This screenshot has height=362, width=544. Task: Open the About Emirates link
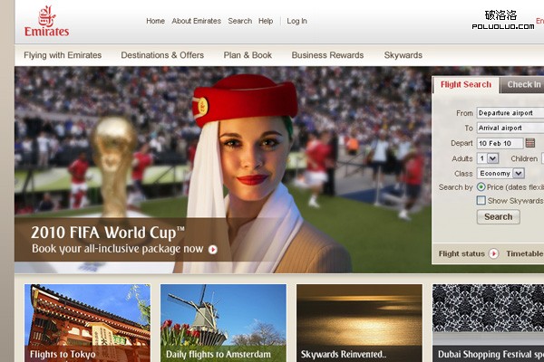(196, 21)
